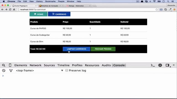The height and width of the screenshot is (99, 177).
Task: Open the Window menu
Action: coord(71,1)
